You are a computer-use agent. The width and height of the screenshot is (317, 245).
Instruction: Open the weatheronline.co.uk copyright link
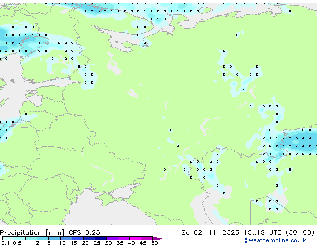tap(274, 240)
